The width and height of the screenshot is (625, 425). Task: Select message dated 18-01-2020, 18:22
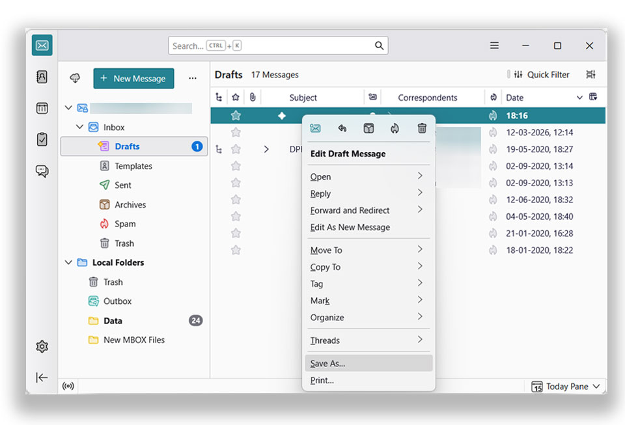click(408, 250)
